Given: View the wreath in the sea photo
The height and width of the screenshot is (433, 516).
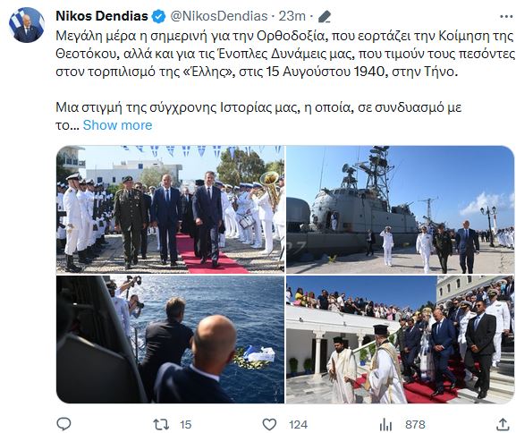Looking at the screenshot, I should click(170, 339).
